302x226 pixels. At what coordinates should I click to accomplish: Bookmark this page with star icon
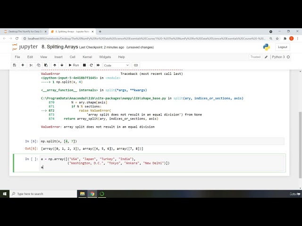(277, 39)
